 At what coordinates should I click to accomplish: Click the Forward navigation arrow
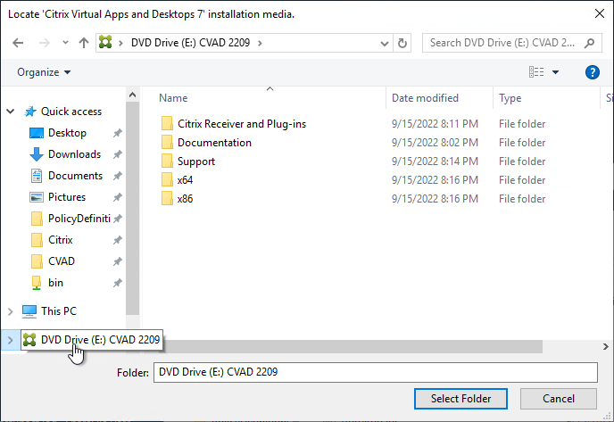[x=45, y=43]
